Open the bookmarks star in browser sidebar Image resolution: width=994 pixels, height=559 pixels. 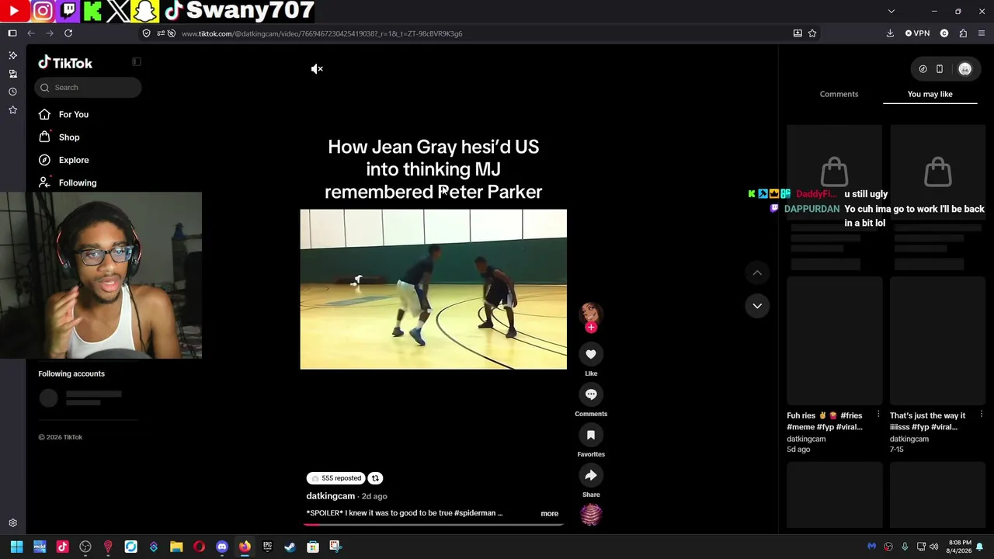coord(12,110)
